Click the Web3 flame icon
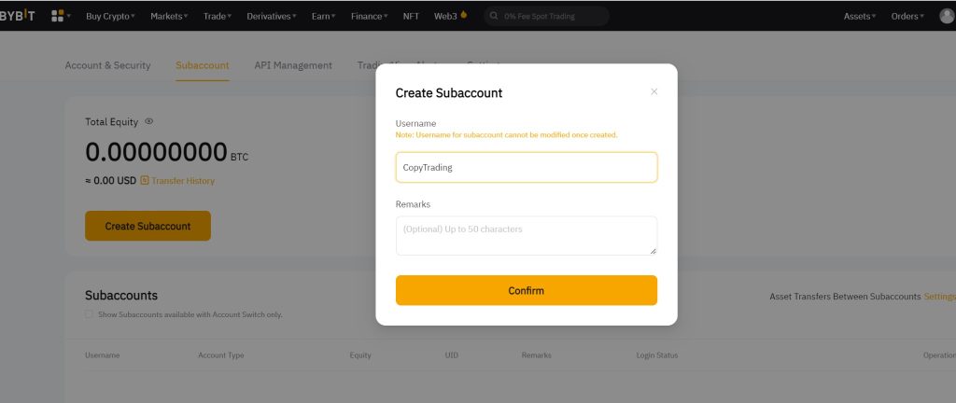The image size is (956, 403). pos(464,15)
